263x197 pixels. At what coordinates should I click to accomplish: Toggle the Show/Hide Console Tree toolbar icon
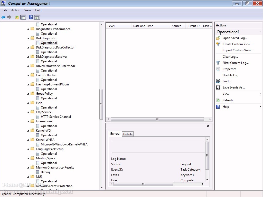pyautogui.click(x=23, y=17)
